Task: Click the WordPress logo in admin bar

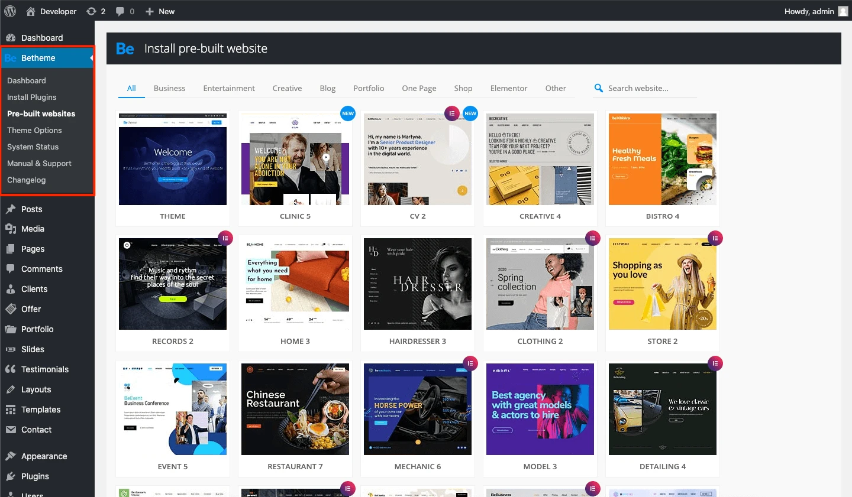Action: tap(11, 11)
